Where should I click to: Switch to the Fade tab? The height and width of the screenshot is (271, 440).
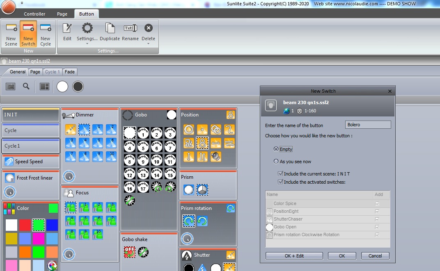tap(70, 72)
